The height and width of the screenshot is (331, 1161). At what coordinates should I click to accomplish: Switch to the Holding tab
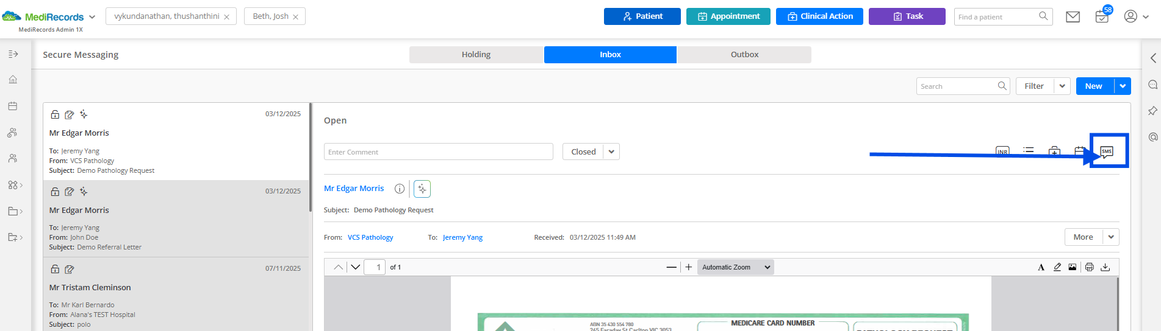[476, 55]
